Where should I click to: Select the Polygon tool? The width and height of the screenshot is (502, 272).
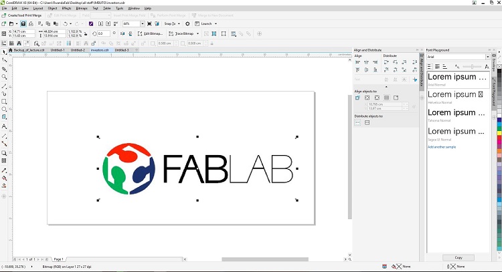point(4,117)
